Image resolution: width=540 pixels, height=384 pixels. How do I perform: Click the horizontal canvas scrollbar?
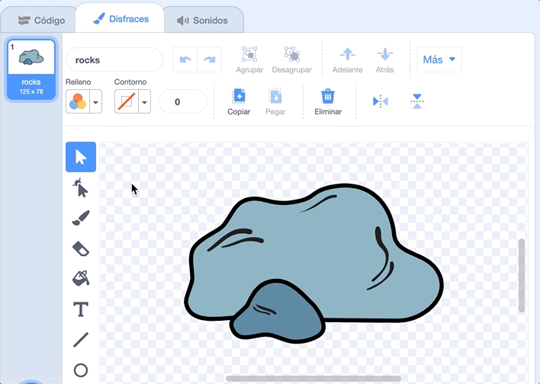tap(313, 379)
